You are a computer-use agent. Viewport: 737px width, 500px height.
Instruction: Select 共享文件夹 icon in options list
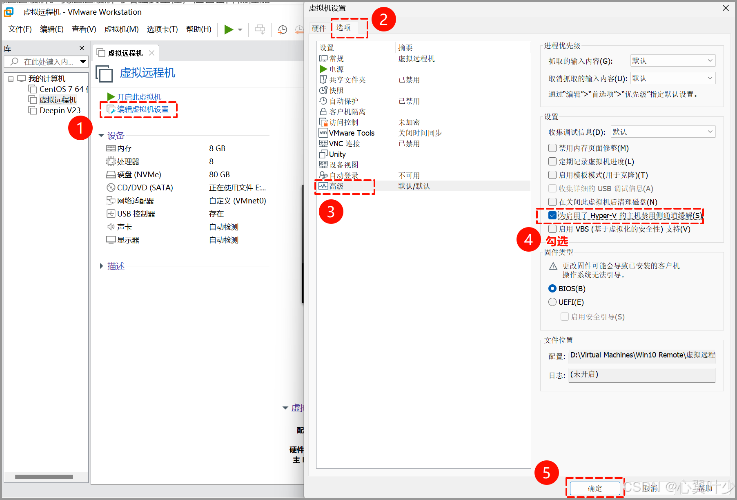point(323,80)
